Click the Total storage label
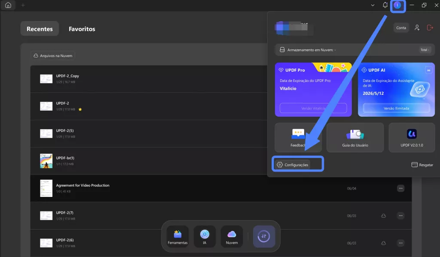The image size is (440, 257). [425, 50]
